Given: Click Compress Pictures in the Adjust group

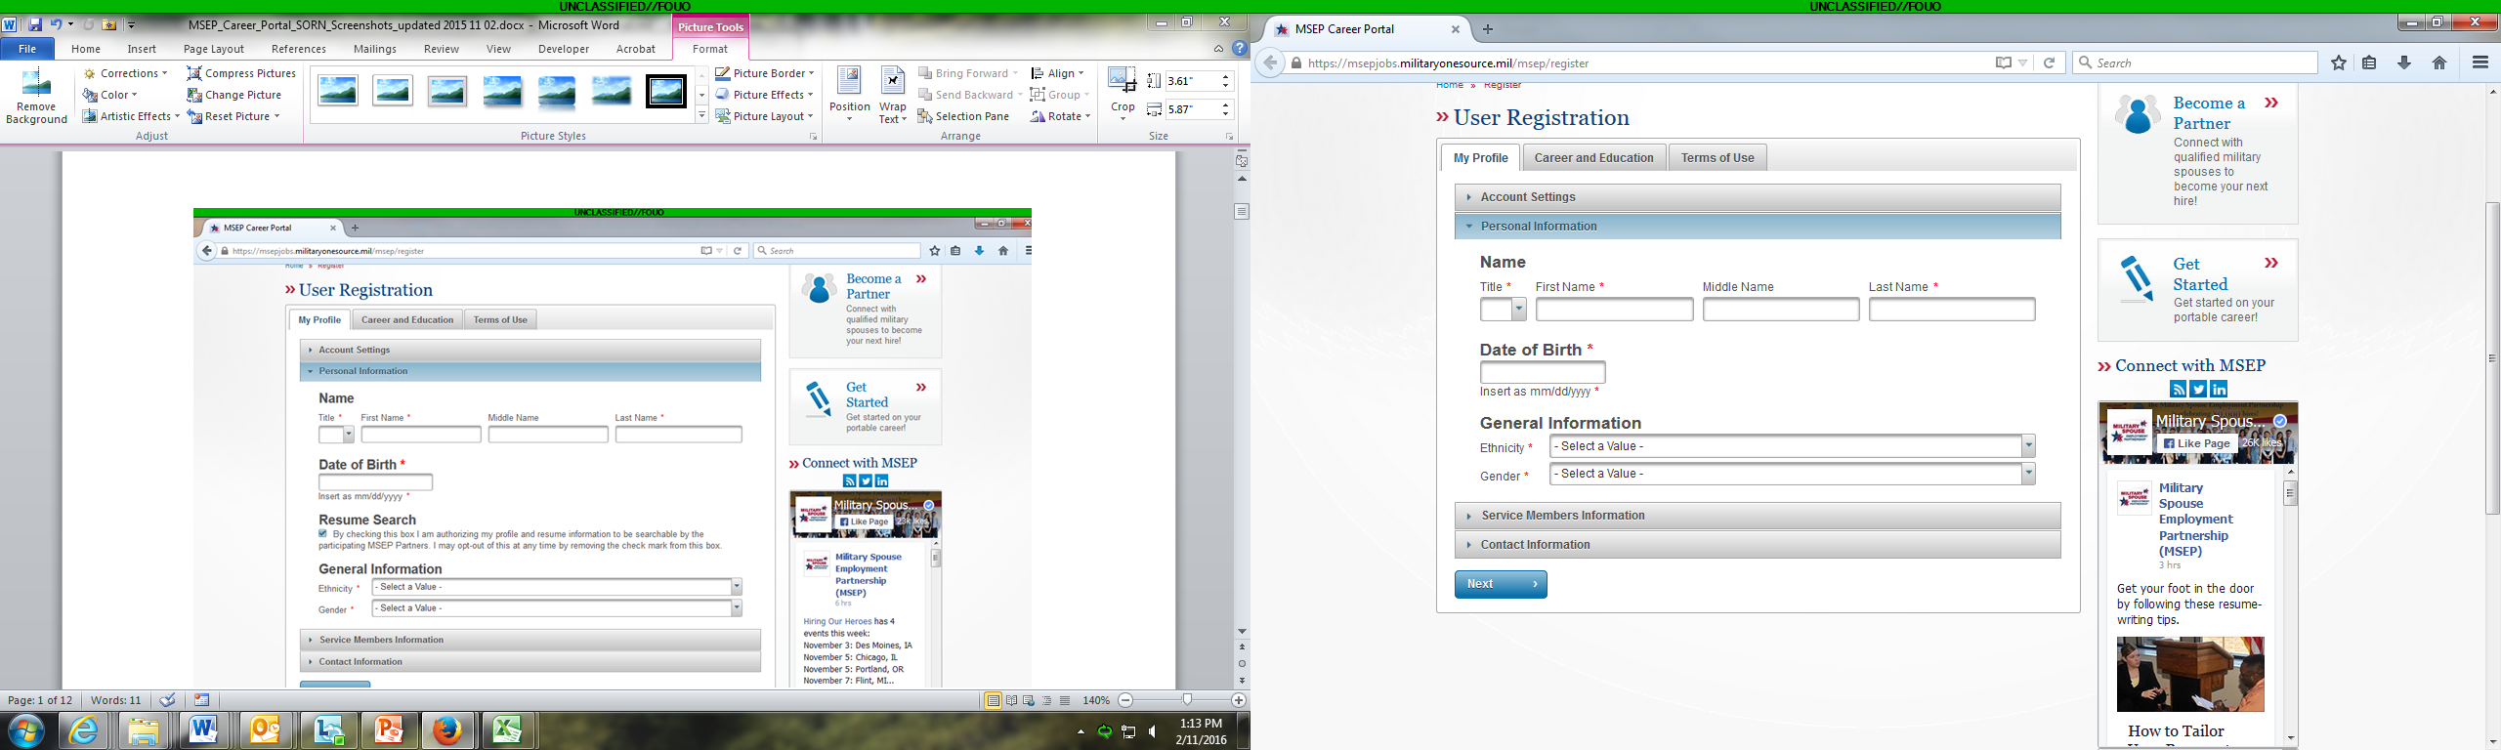Looking at the screenshot, I should click(x=241, y=73).
